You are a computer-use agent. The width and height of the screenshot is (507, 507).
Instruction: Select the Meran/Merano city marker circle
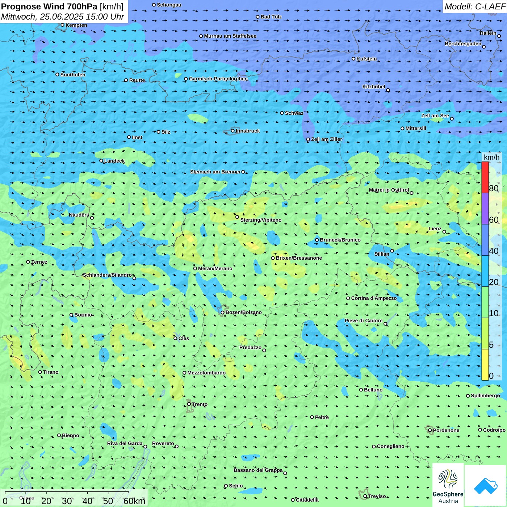click(x=195, y=268)
